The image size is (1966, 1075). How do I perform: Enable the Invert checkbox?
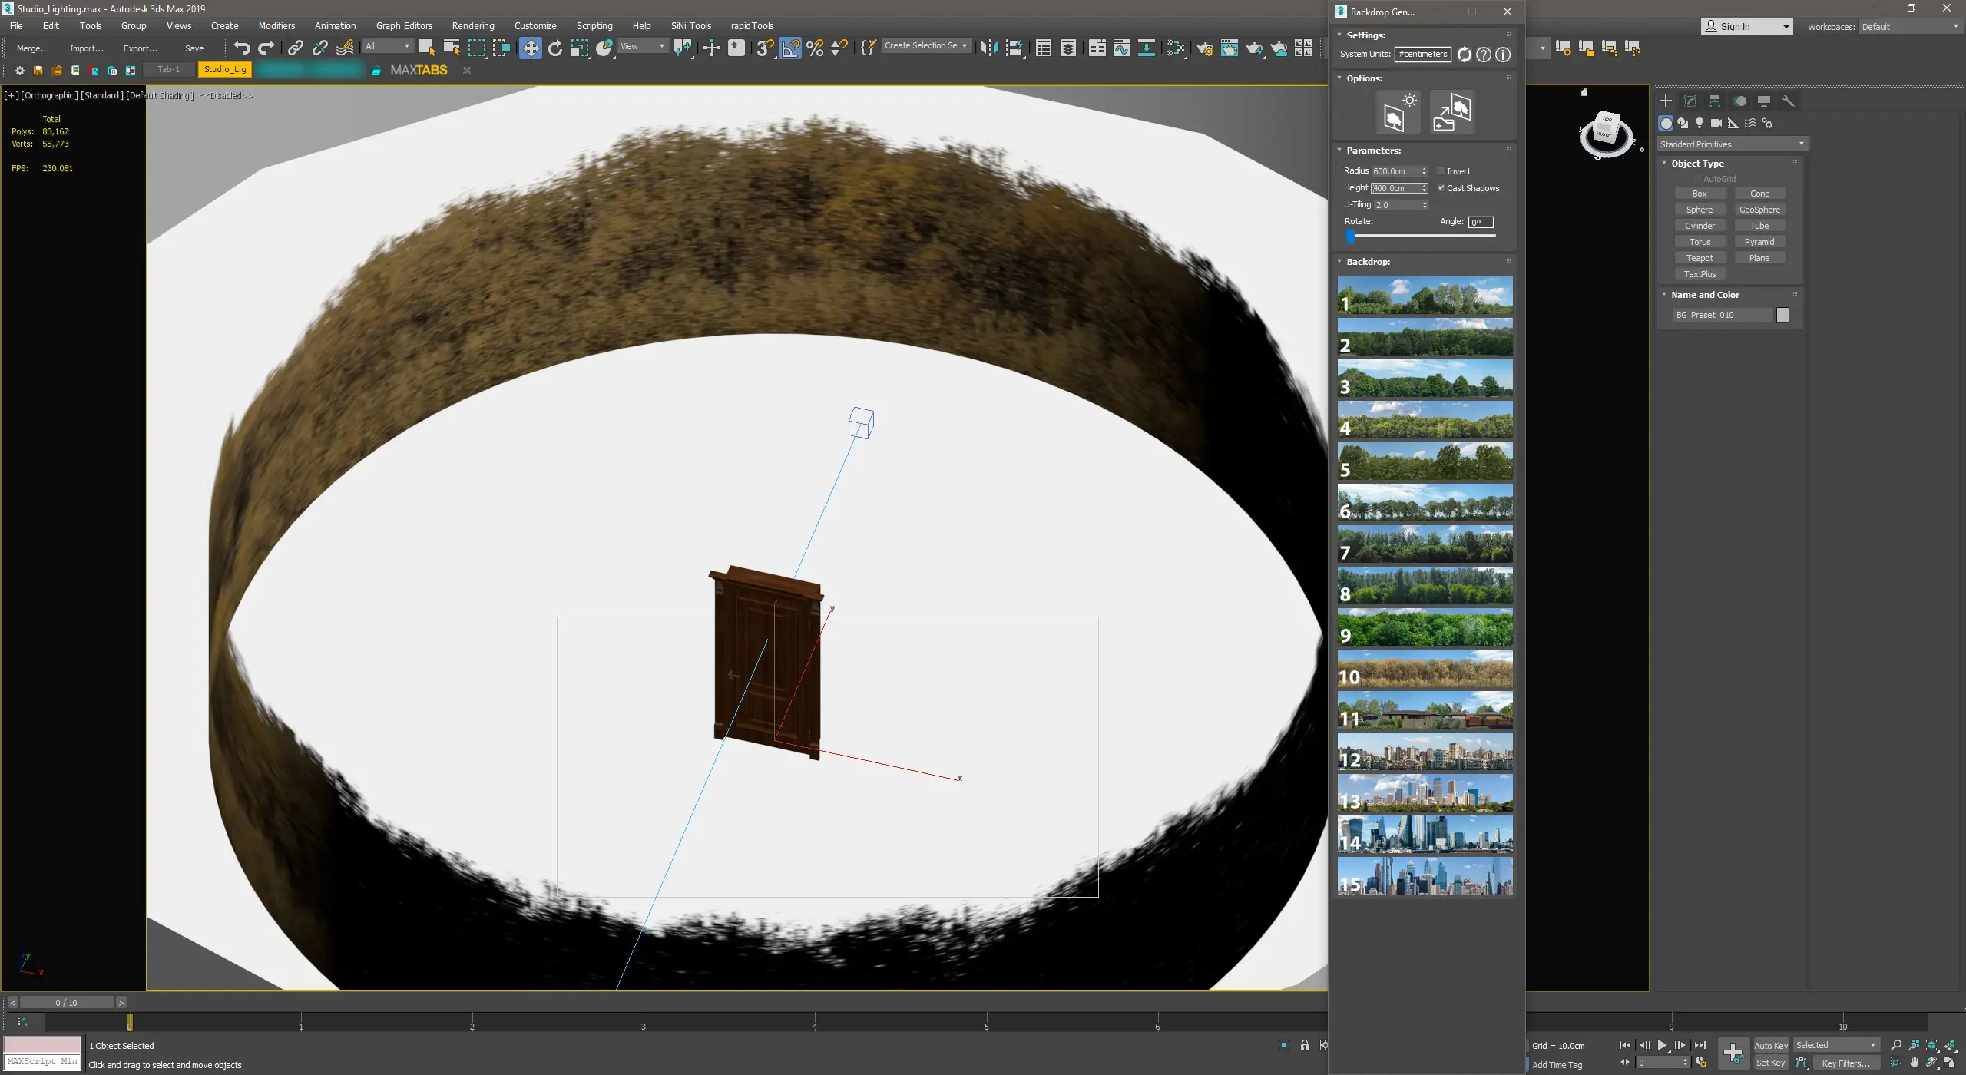coord(1441,171)
